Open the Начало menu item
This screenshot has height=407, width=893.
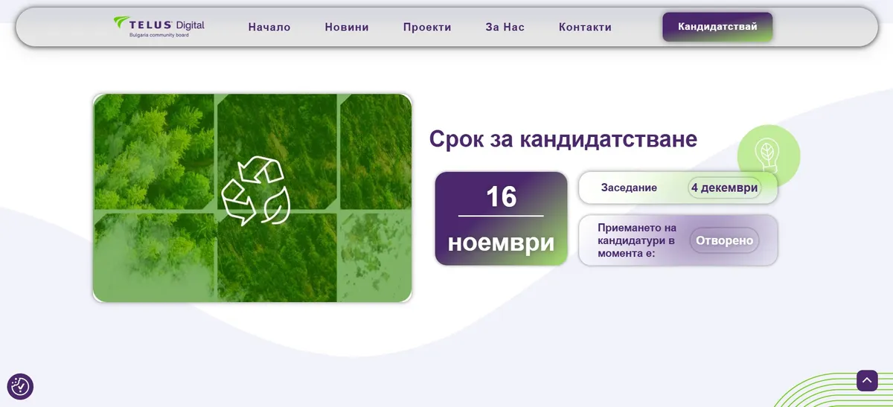(269, 27)
